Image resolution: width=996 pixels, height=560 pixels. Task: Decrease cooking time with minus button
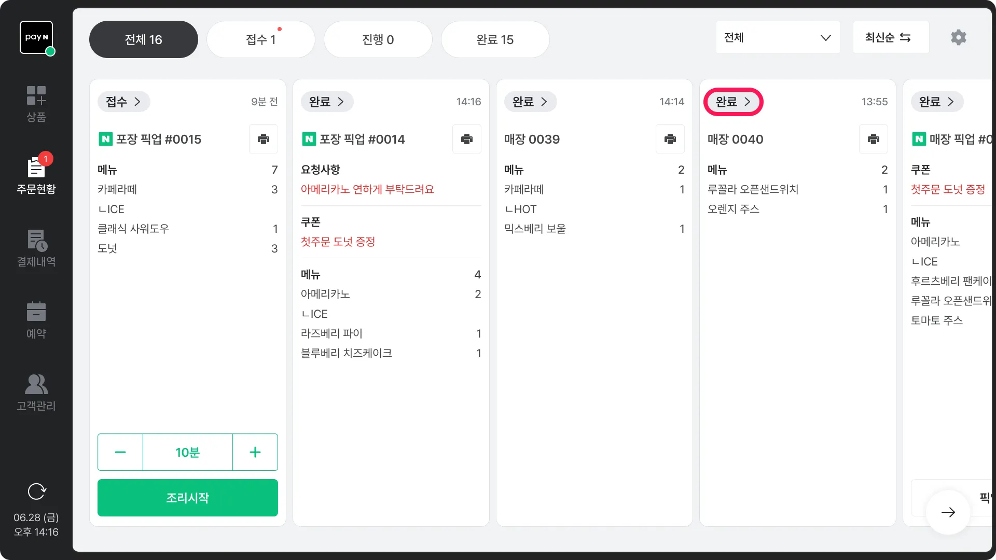click(x=120, y=452)
